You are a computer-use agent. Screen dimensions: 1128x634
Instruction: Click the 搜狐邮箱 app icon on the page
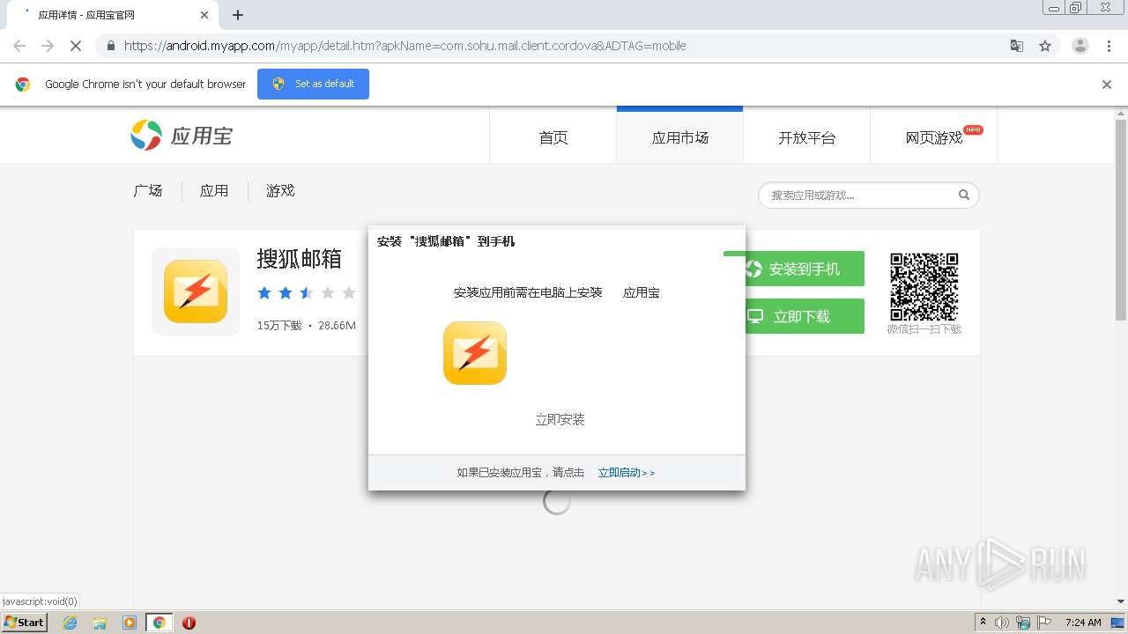[x=196, y=291]
